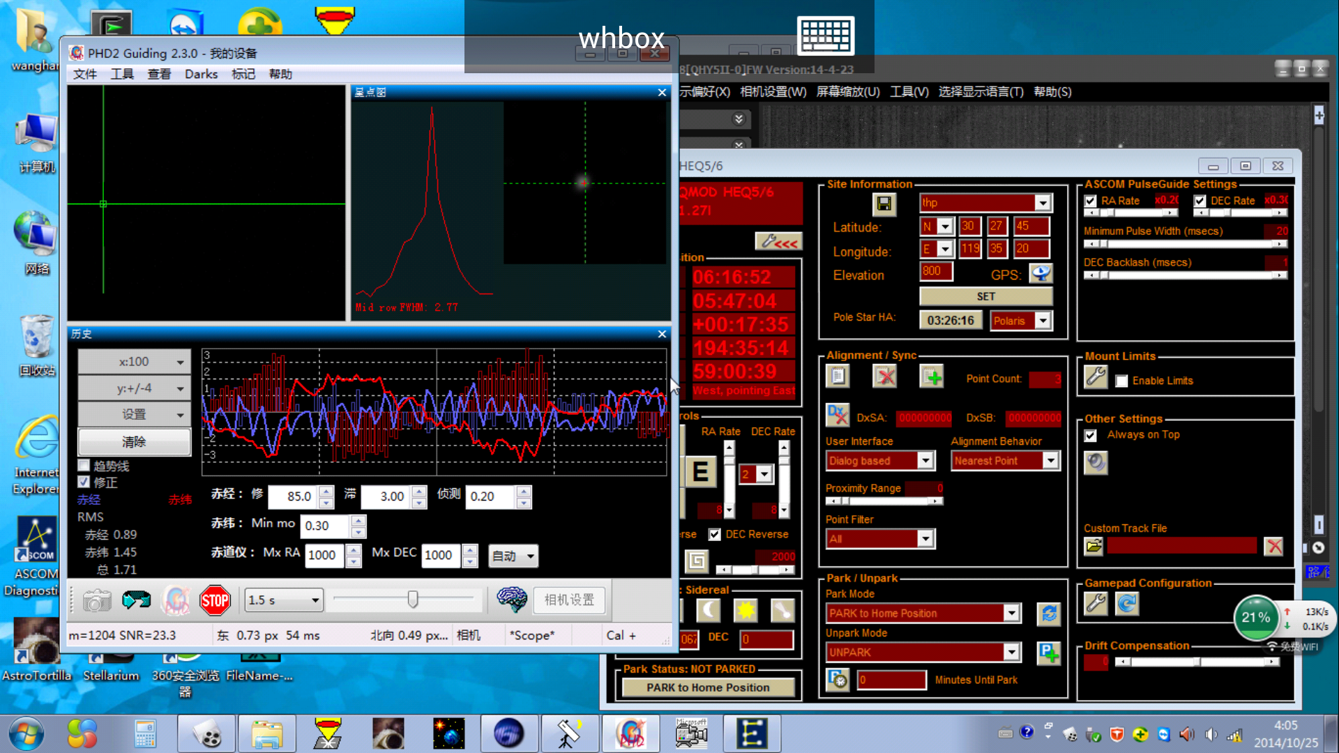
Task: Open the 工具 menu in PHD2
Action: pos(122,74)
